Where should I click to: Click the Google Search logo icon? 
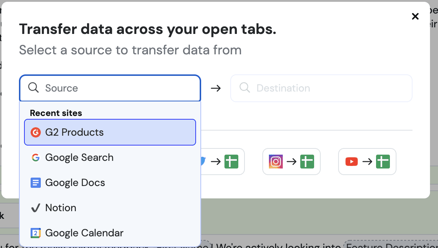[35, 158]
